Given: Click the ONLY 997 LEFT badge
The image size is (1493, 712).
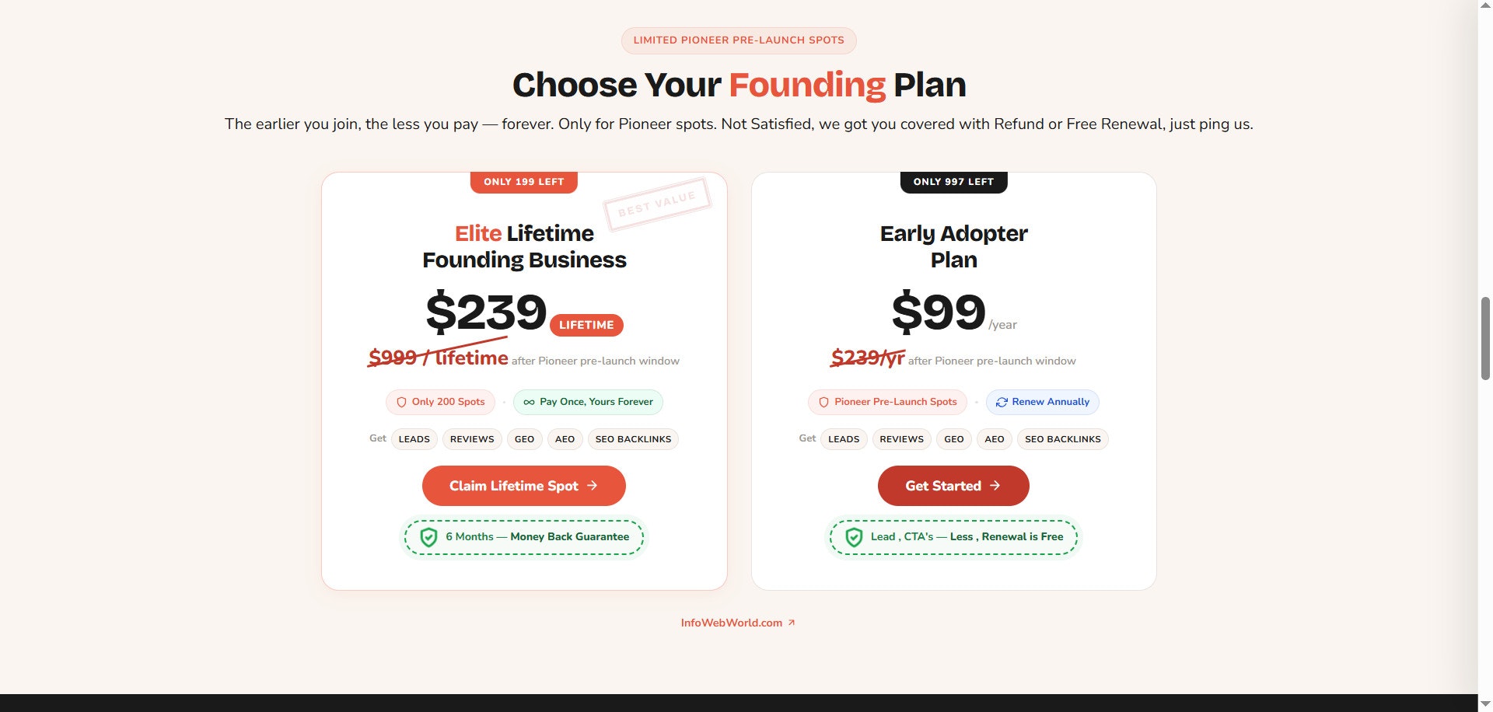Looking at the screenshot, I should [x=953, y=182].
